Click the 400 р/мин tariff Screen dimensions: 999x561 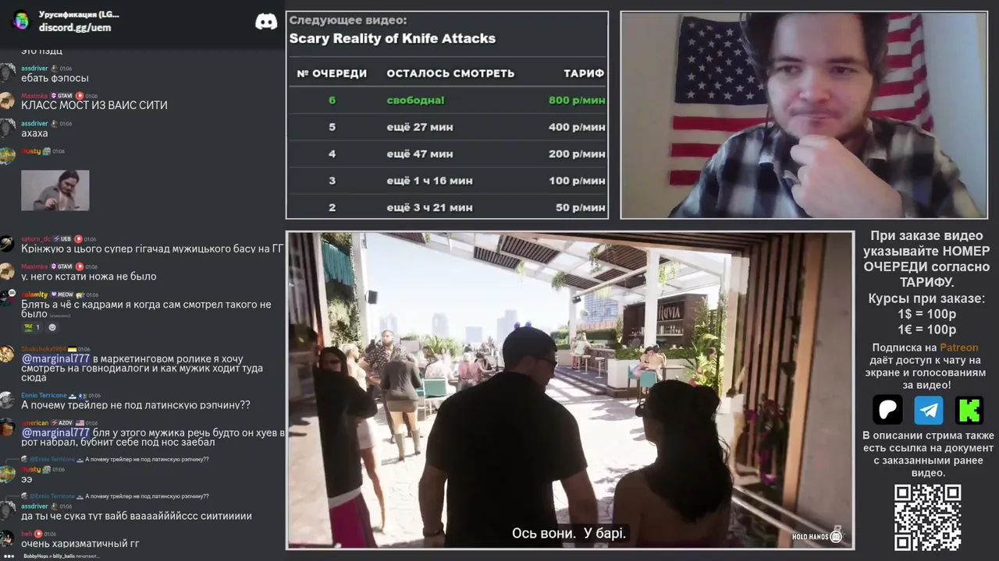click(x=577, y=127)
